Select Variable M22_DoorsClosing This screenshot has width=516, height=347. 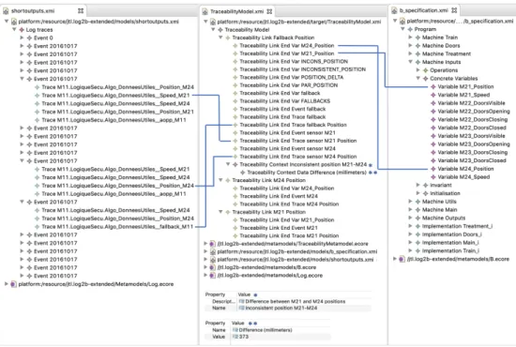pos(472,119)
